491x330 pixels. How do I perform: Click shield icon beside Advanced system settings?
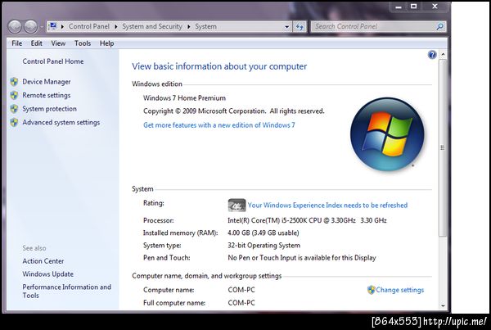click(14, 122)
